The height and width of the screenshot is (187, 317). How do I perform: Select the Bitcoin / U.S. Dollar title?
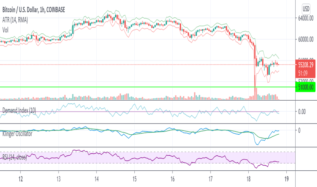click(x=20, y=10)
